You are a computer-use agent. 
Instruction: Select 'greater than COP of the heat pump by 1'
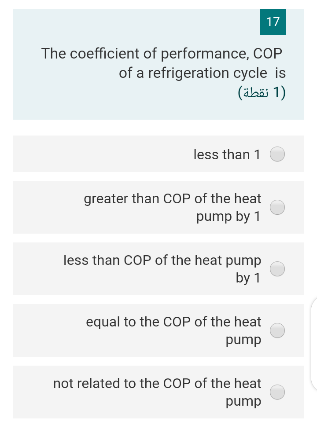pos(277,207)
